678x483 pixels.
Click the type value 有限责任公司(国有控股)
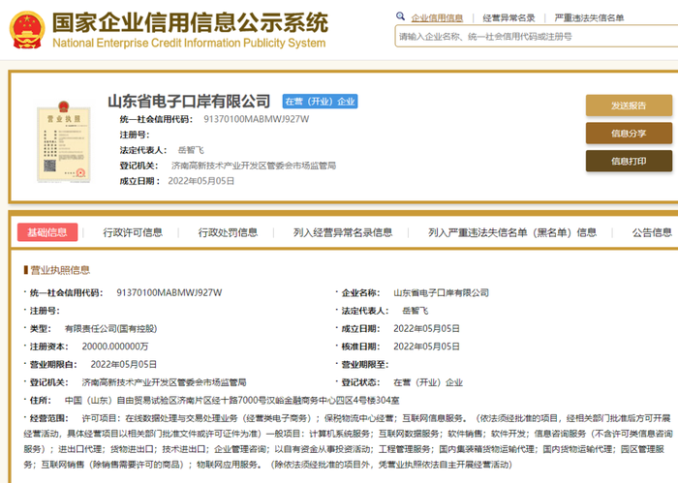click(x=110, y=329)
